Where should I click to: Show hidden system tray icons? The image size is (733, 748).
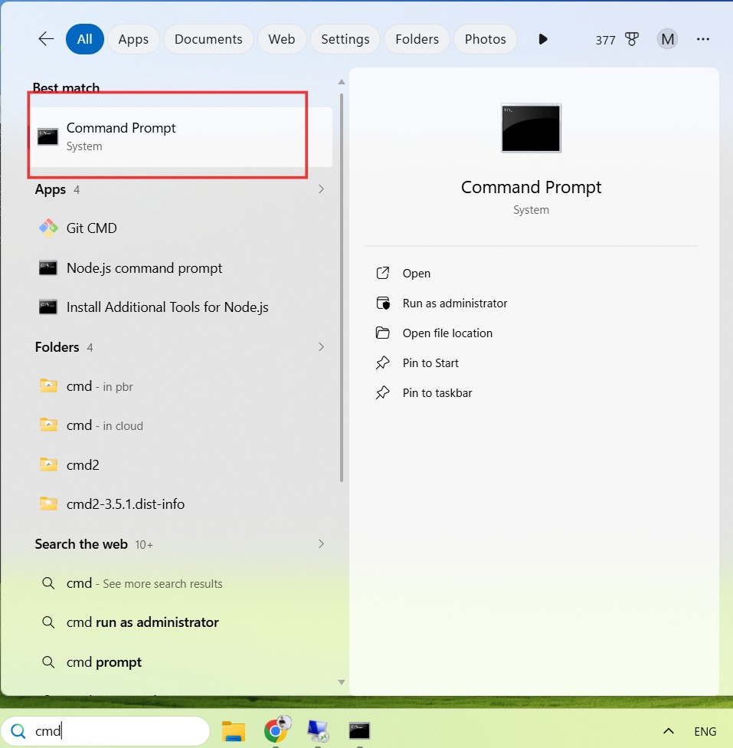669,731
